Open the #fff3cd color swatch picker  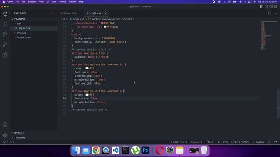[x=105, y=27]
